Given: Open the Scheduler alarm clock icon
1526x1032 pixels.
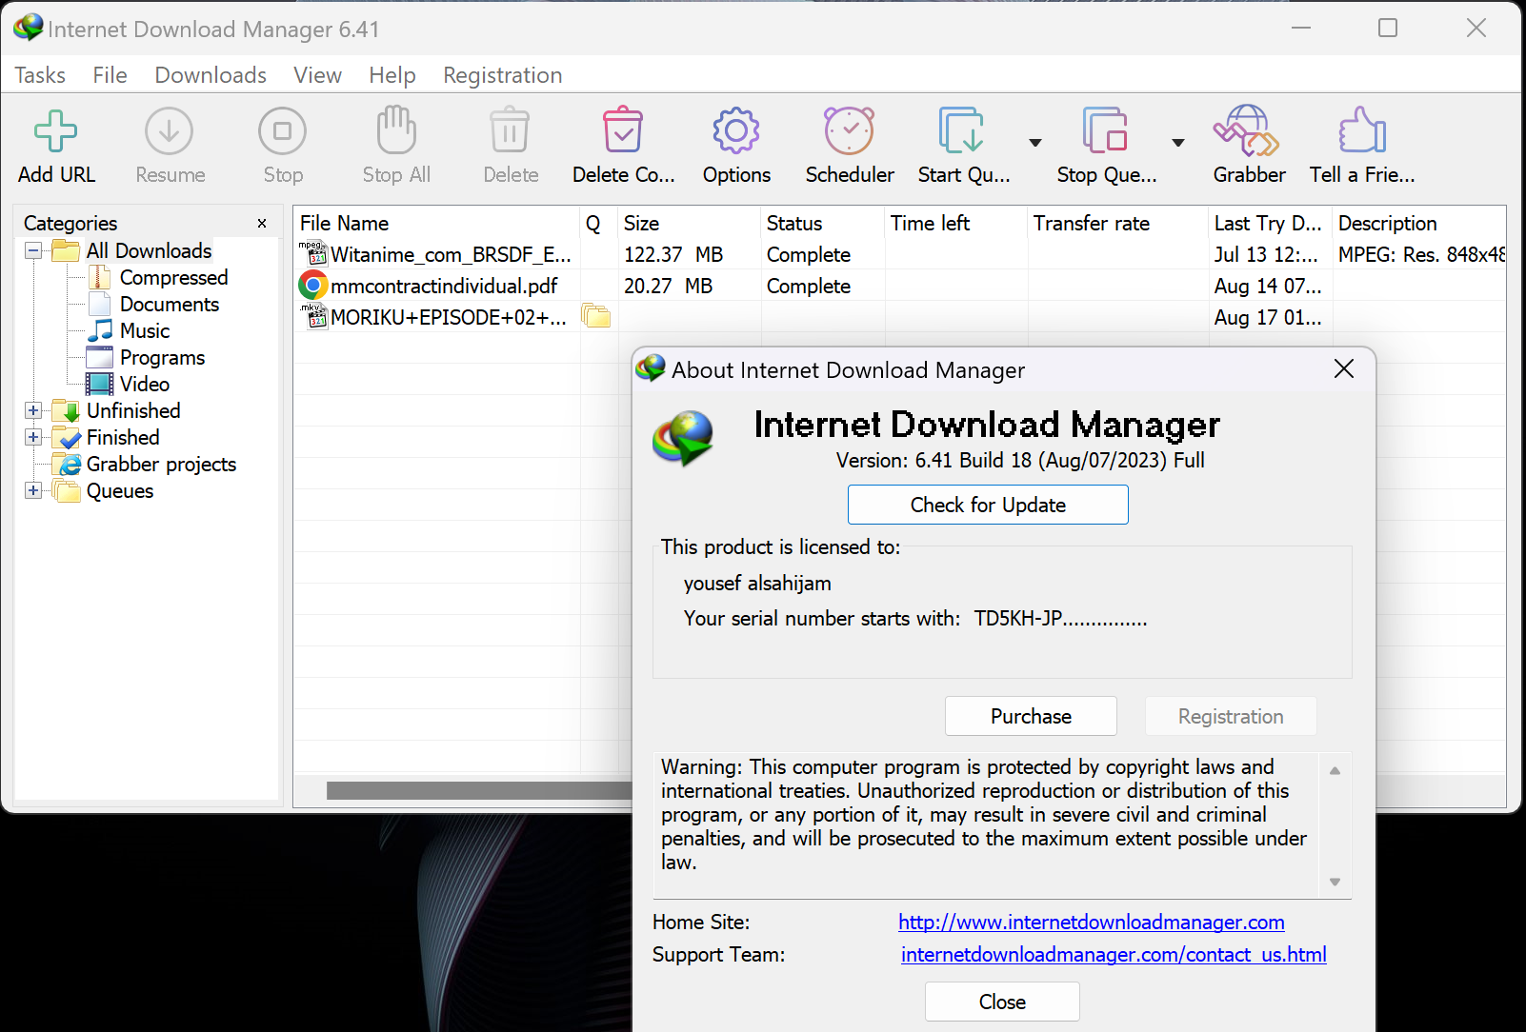Looking at the screenshot, I should 850,130.
